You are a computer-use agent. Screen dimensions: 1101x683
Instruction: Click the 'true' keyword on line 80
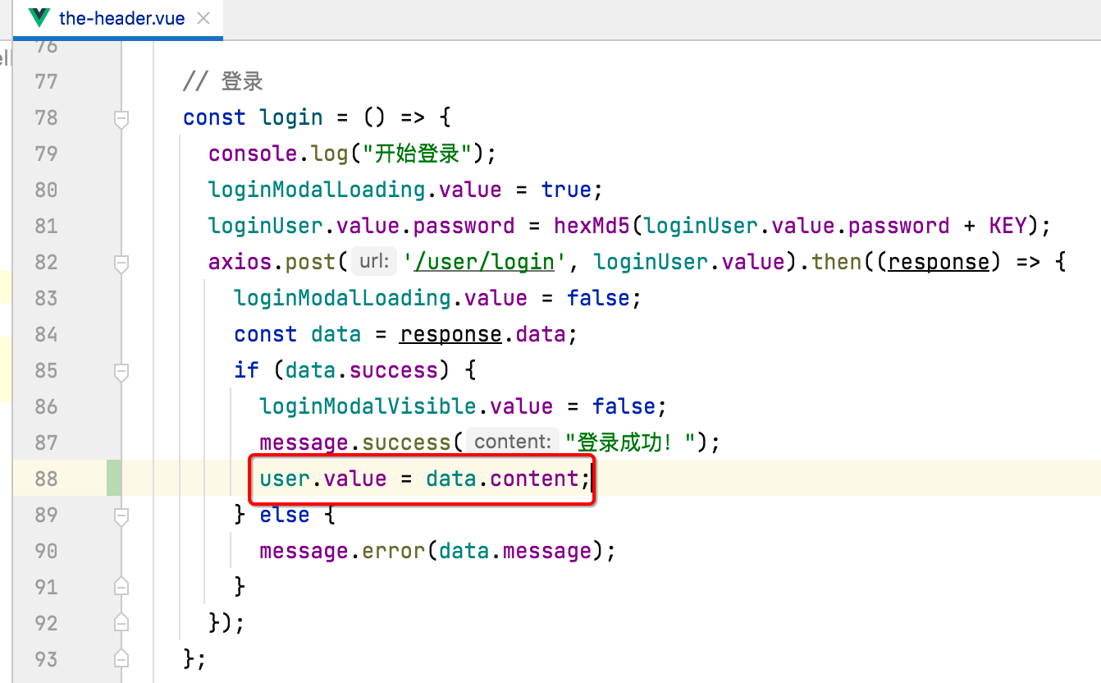566,190
